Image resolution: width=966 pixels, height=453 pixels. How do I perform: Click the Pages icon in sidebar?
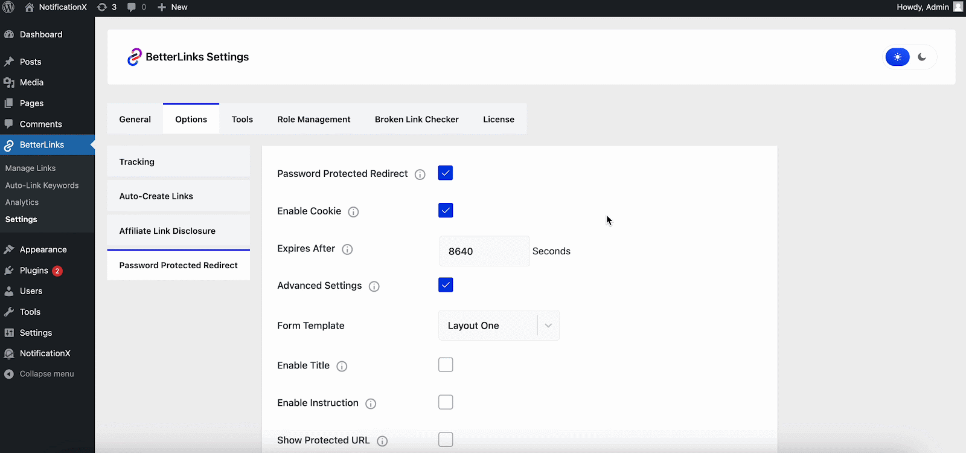[x=9, y=103]
